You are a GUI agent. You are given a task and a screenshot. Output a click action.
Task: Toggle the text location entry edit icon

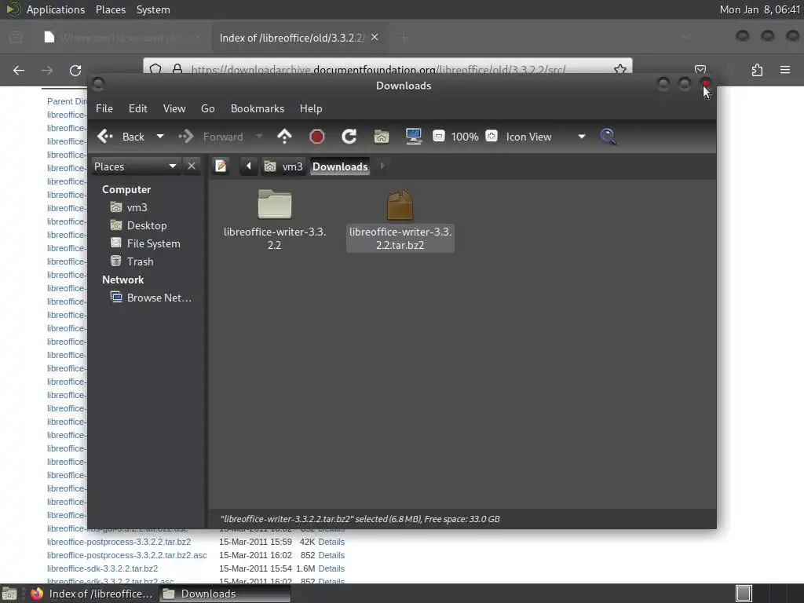tap(221, 166)
